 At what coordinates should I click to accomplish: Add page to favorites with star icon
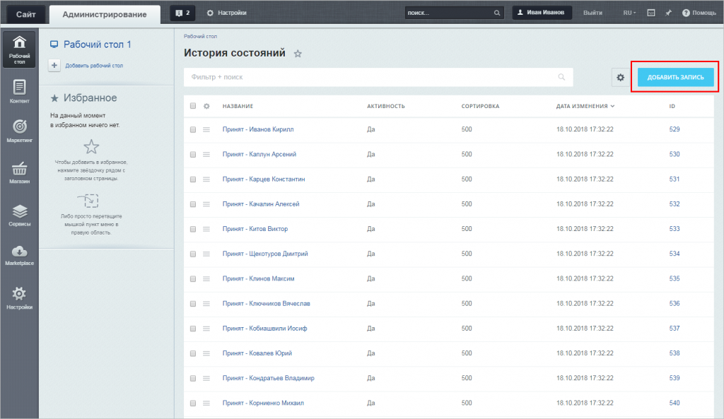pos(298,54)
